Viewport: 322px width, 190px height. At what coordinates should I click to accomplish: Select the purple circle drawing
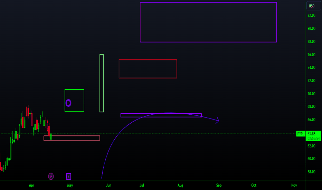(x=68, y=103)
